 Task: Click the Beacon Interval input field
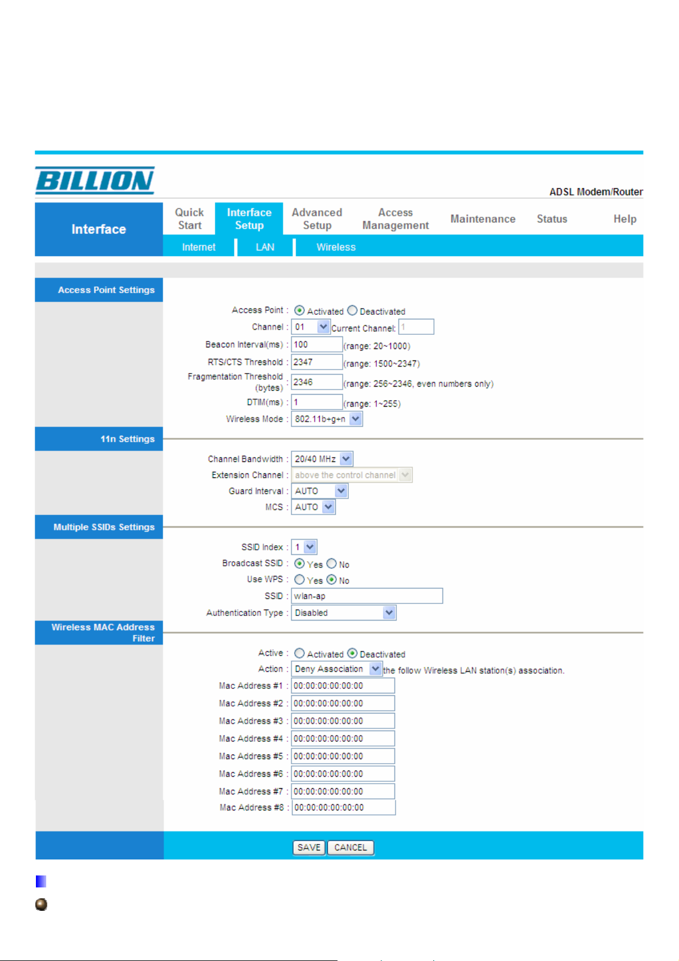(x=317, y=344)
